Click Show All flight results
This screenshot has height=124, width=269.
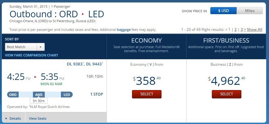tap(254, 30)
